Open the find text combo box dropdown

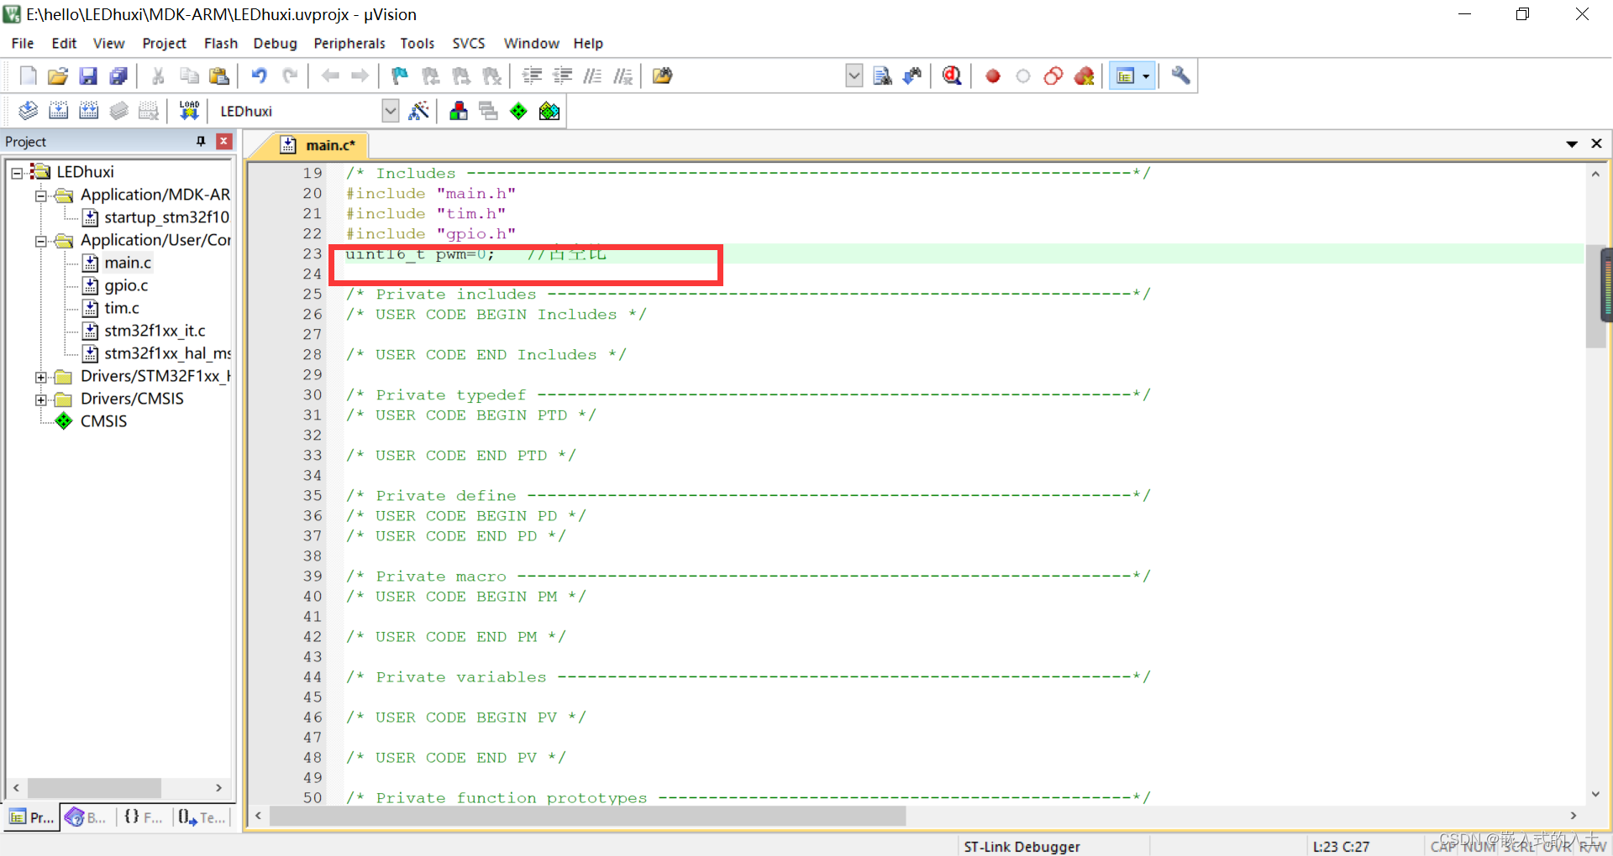(x=854, y=76)
